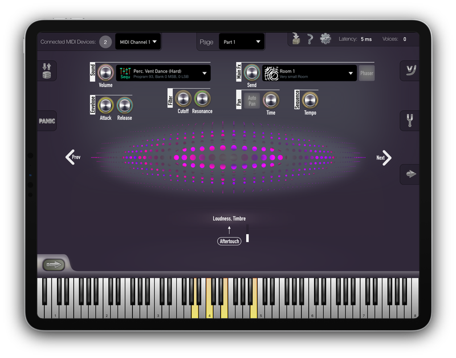This screenshot has height=358, width=456.
Task: Click the Volume knob
Action: [x=105, y=73]
